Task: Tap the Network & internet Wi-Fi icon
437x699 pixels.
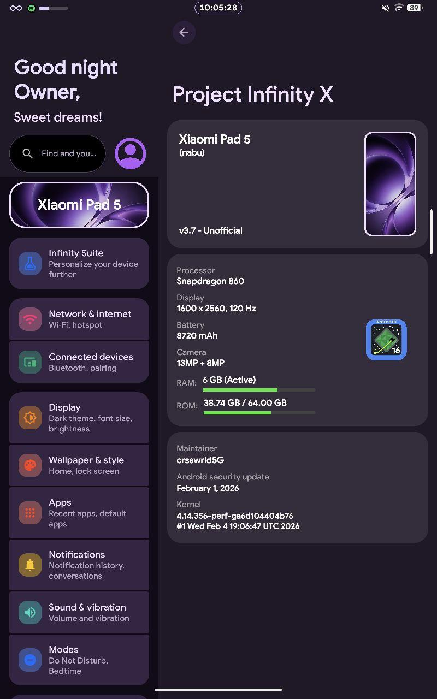Action: coord(30,319)
